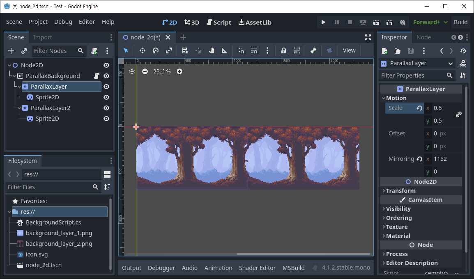This screenshot has height=279, width=474.
Task: Open the script on ParallaxBackground
Action: point(97,76)
